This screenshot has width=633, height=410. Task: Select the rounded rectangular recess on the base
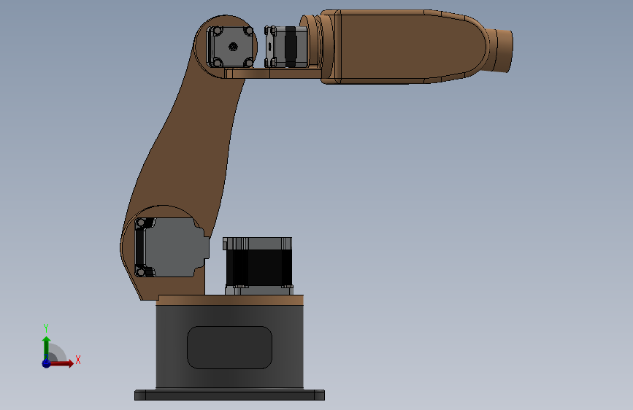(x=229, y=347)
